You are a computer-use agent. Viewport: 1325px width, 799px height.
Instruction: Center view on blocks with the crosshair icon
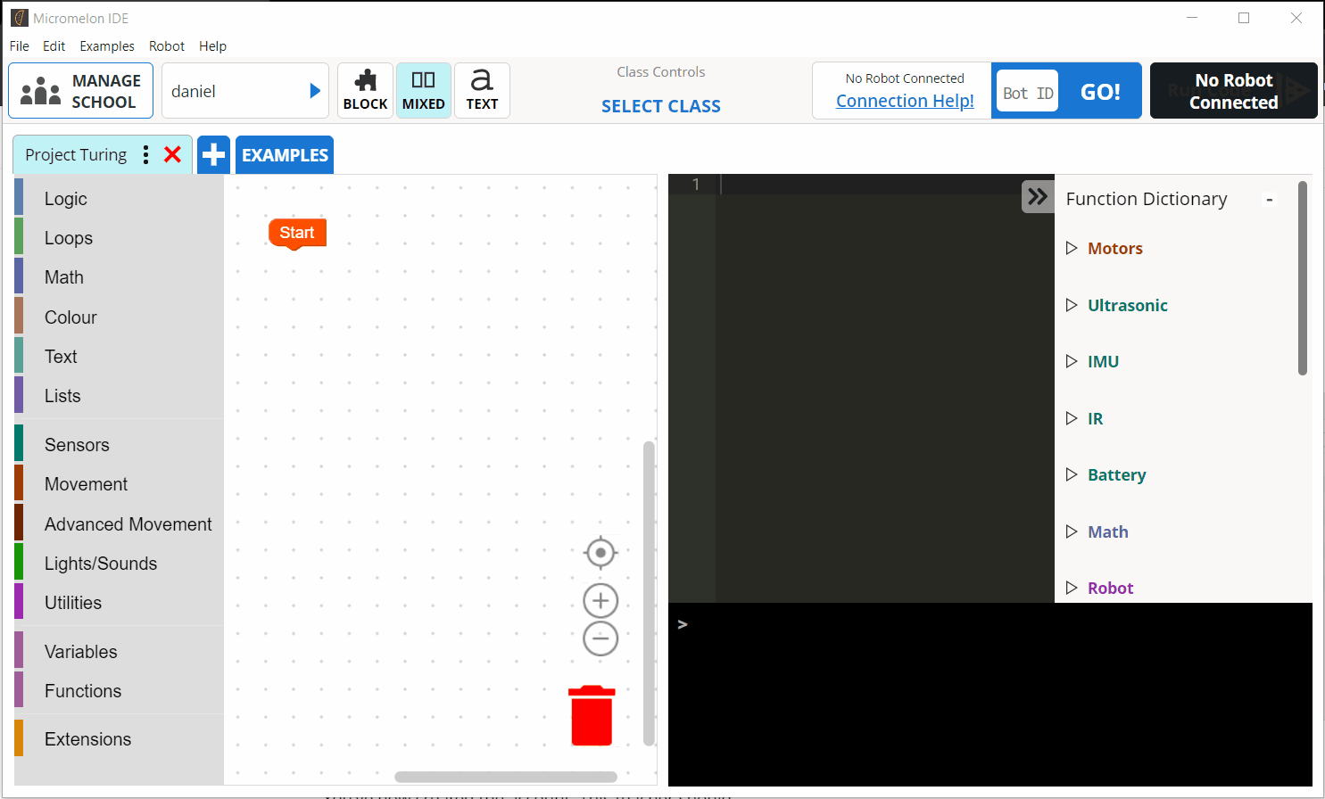[x=600, y=553]
